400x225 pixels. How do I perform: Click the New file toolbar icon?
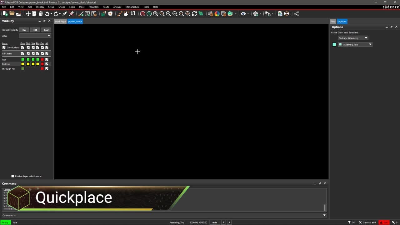click(5, 14)
